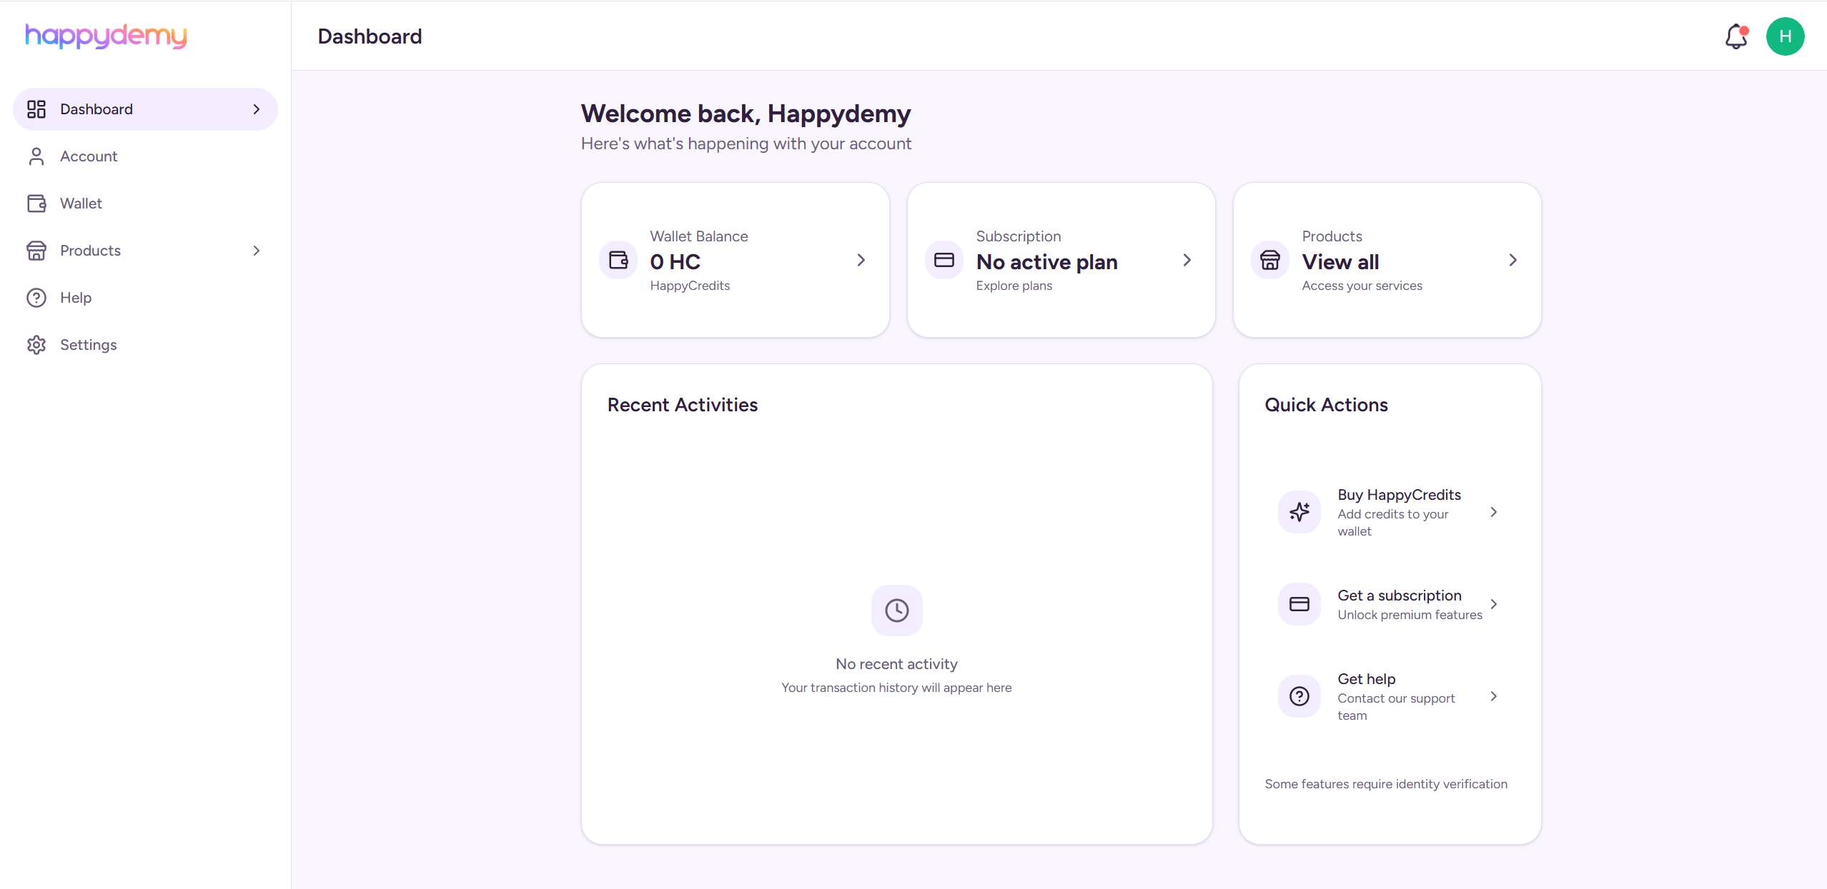This screenshot has height=889, width=1827.
Task: Go to Settings in the sidebar
Action: pyautogui.click(x=88, y=345)
